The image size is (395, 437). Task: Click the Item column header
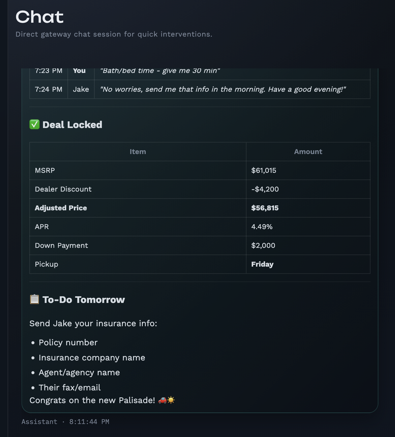138,152
